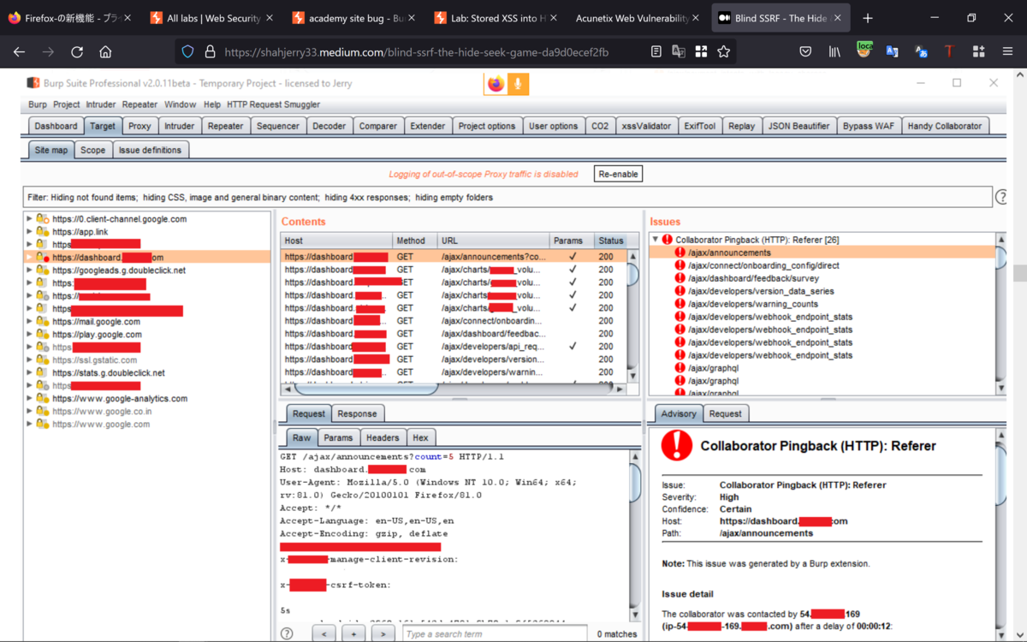Screen dimensions: 1027x642
Task: Reload the current browser page
Action: pos(77,52)
